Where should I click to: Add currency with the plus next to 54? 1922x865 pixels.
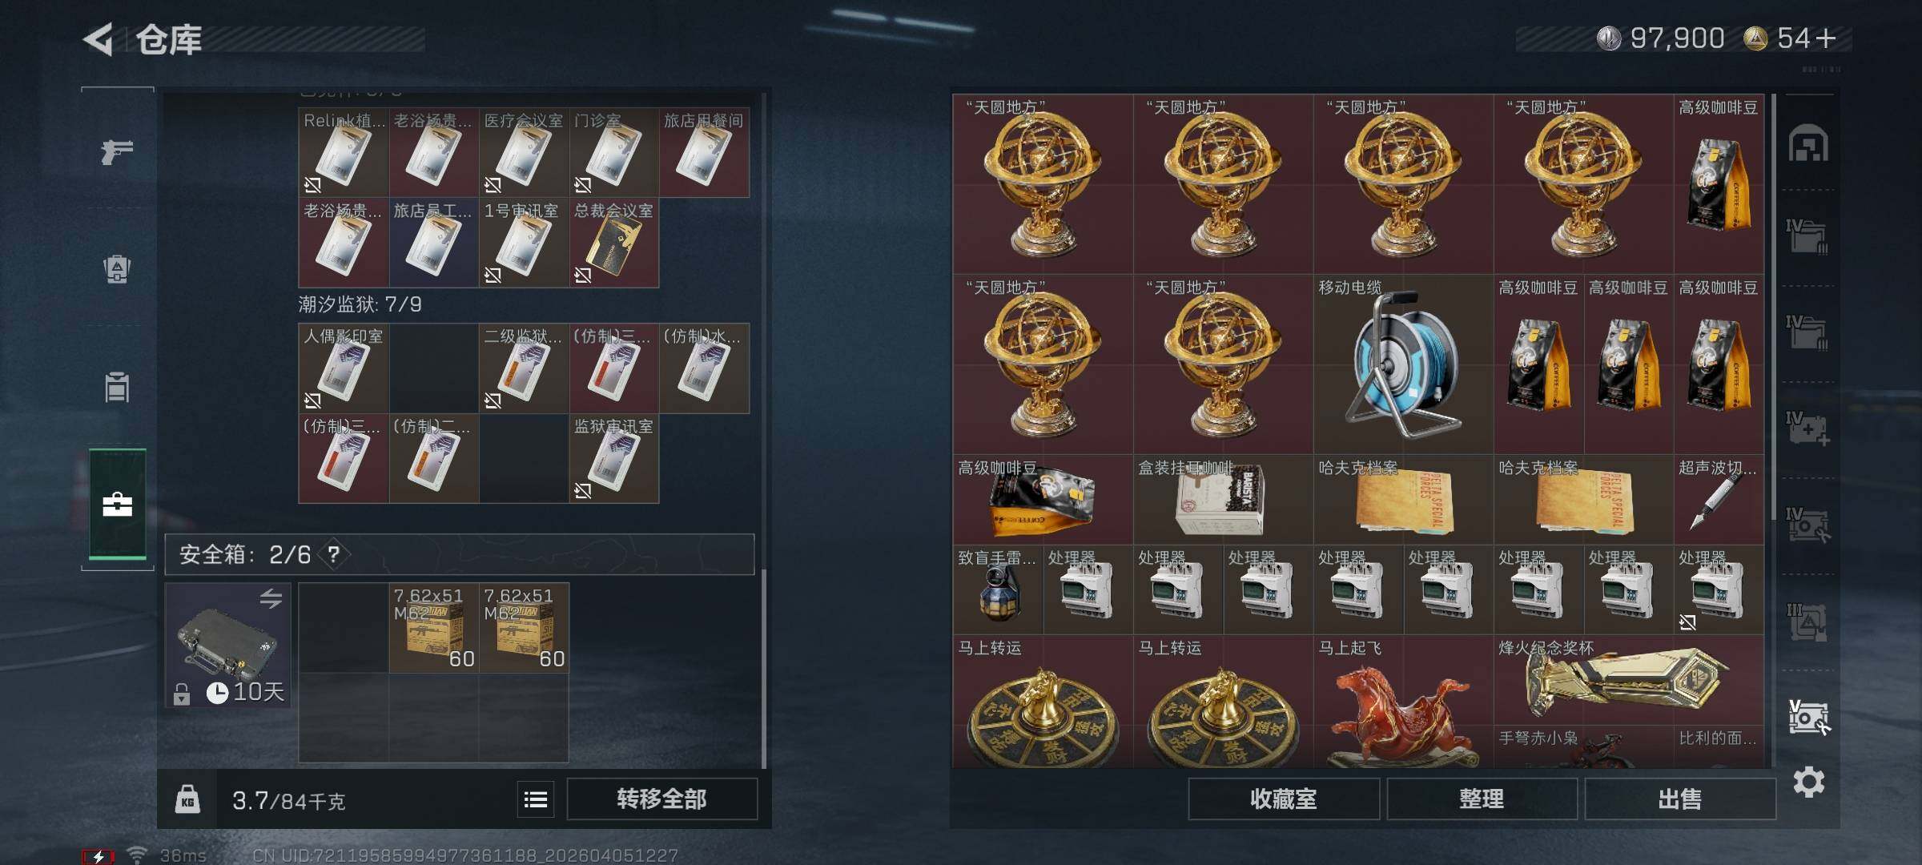[x=1826, y=38]
